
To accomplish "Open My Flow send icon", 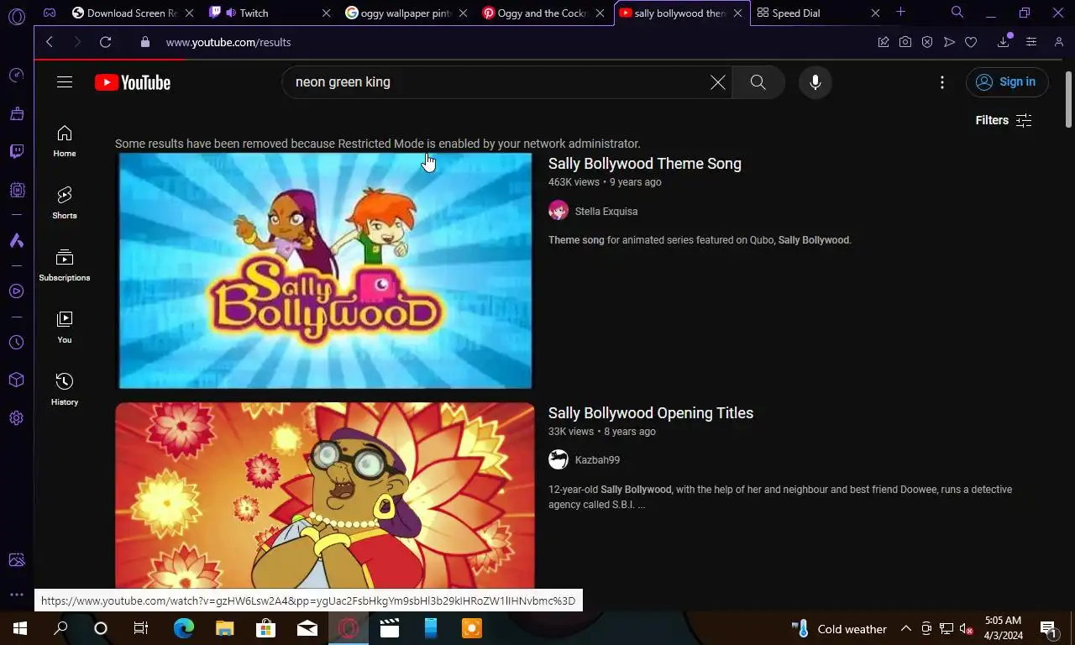I will pyautogui.click(x=949, y=42).
